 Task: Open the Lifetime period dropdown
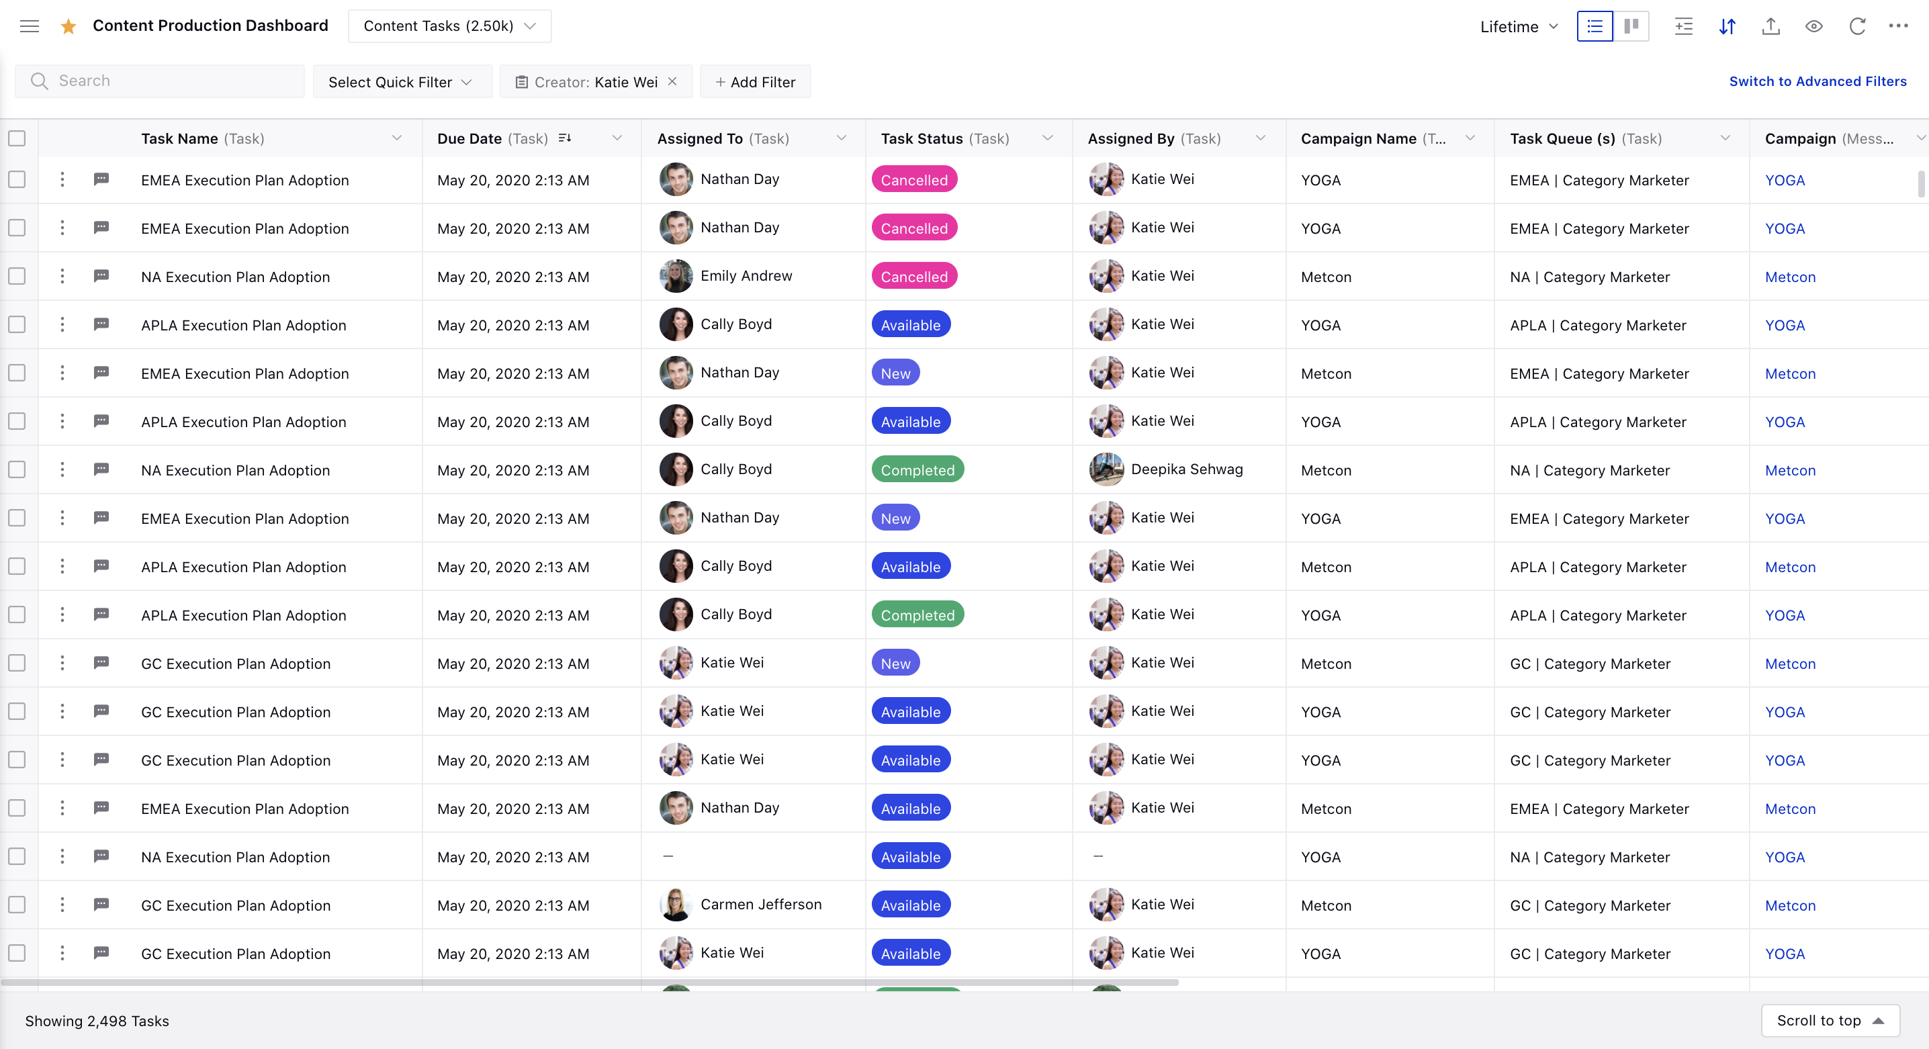point(1518,25)
